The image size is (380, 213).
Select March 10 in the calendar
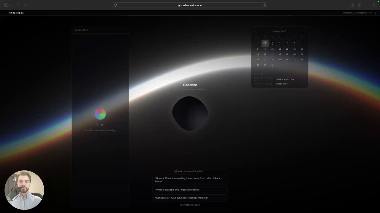pos(272,49)
